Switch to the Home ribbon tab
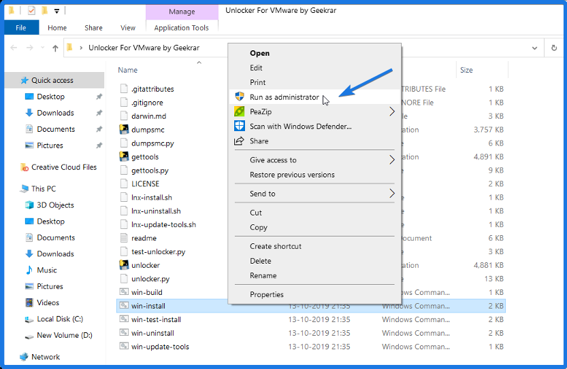 pyautogui.click(x=57, y=28)
